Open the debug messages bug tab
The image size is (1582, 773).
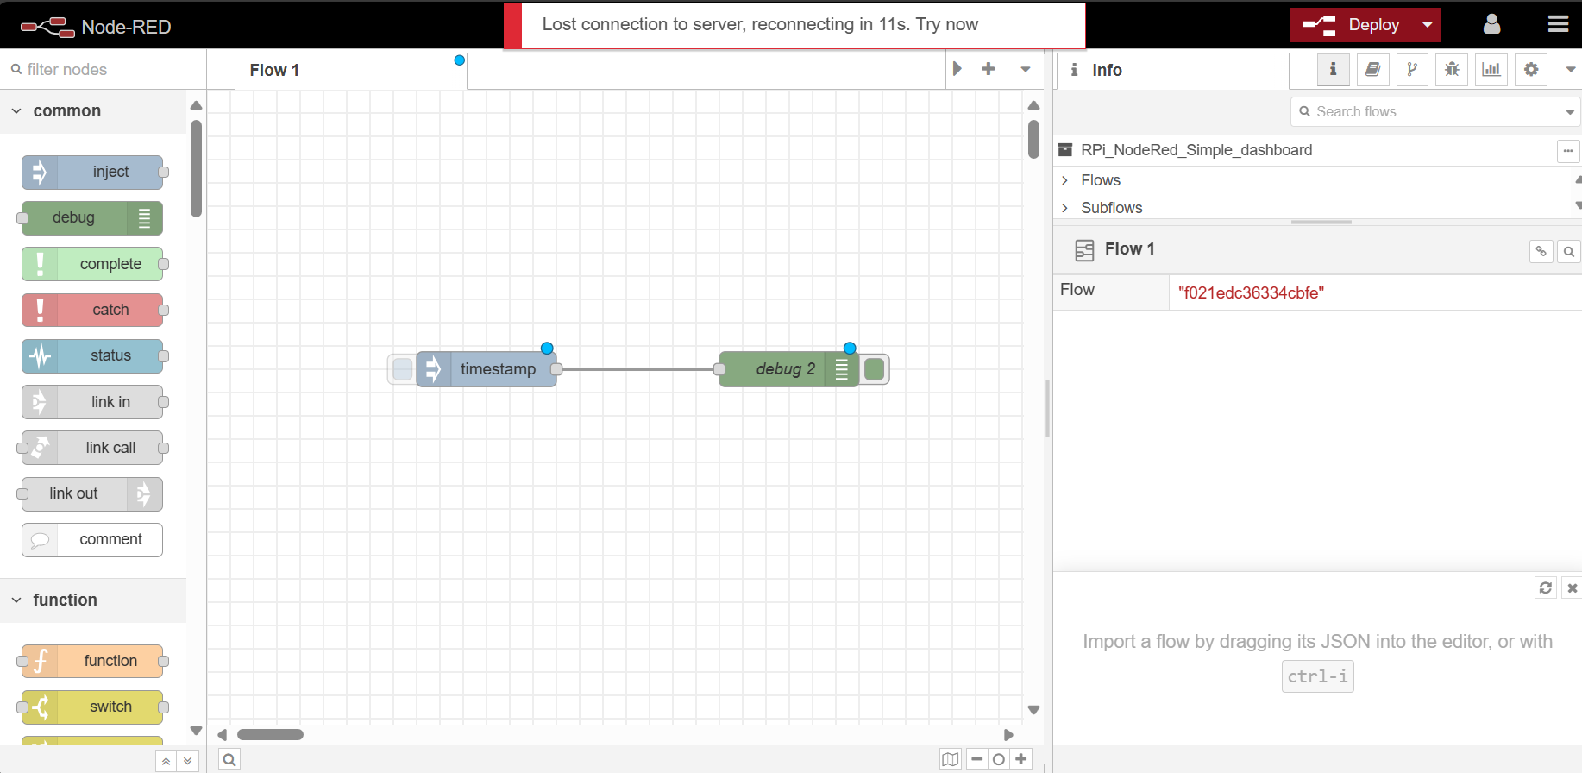coord(1452,70)
